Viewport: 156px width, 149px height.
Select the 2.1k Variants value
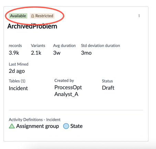click(x=36, y=53)
